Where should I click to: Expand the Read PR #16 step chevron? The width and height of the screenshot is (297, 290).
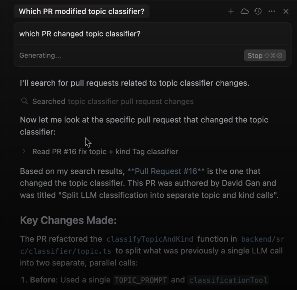[x=24, y=151]
